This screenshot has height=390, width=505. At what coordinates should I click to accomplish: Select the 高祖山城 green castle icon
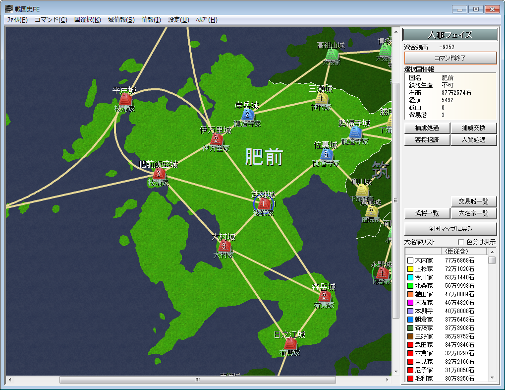(331, 54)
